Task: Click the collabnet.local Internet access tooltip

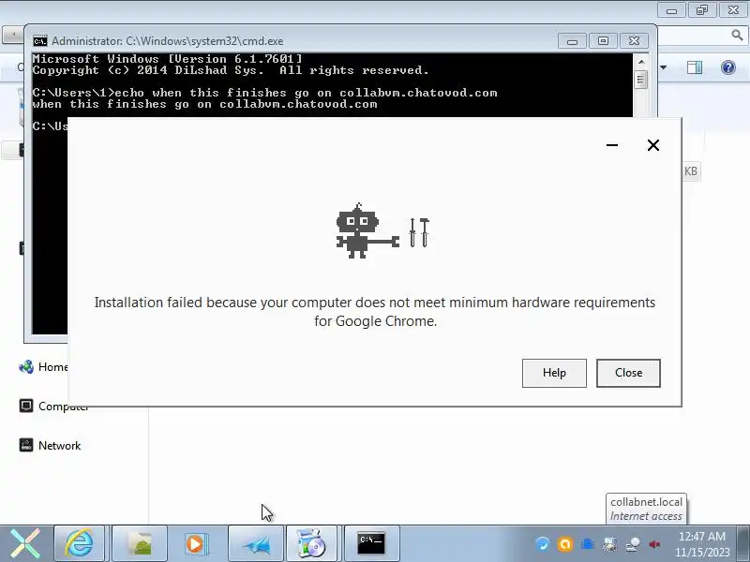Action: tap(646, 509)
